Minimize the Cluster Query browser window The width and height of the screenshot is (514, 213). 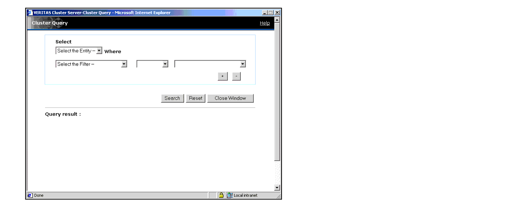(265, 13)
